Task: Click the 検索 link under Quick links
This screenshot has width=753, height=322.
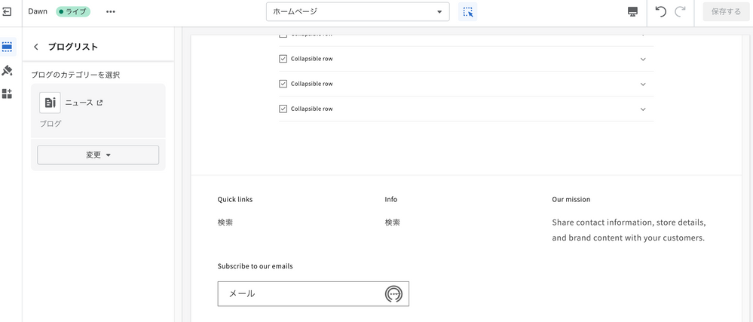Action: [225, 222]
